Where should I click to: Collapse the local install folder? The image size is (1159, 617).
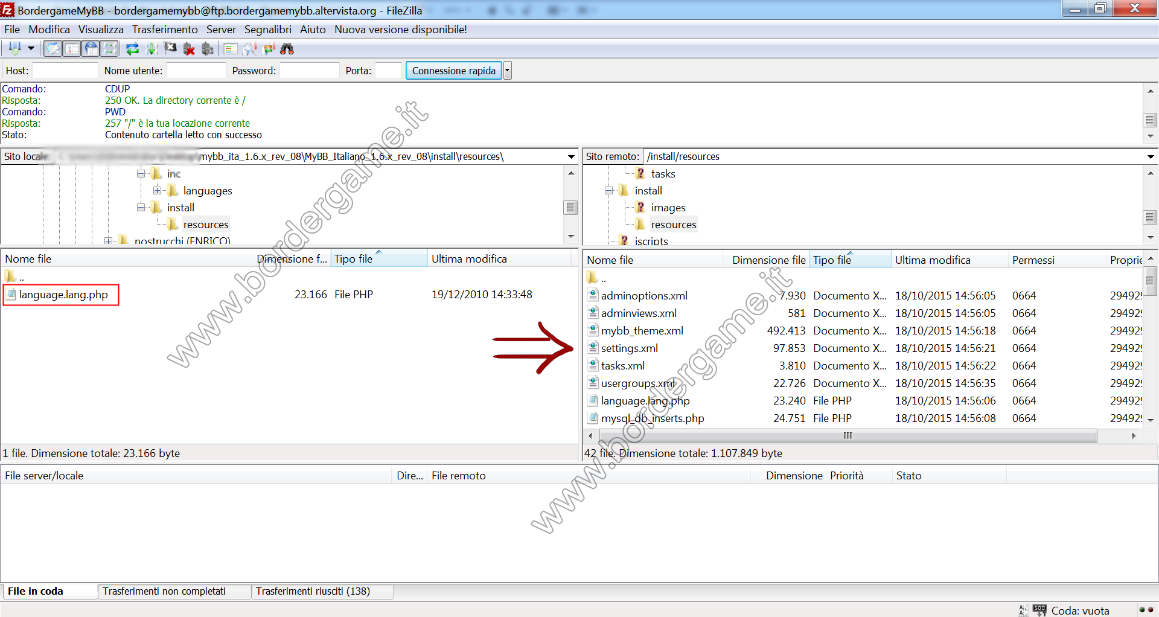(141, 207)
